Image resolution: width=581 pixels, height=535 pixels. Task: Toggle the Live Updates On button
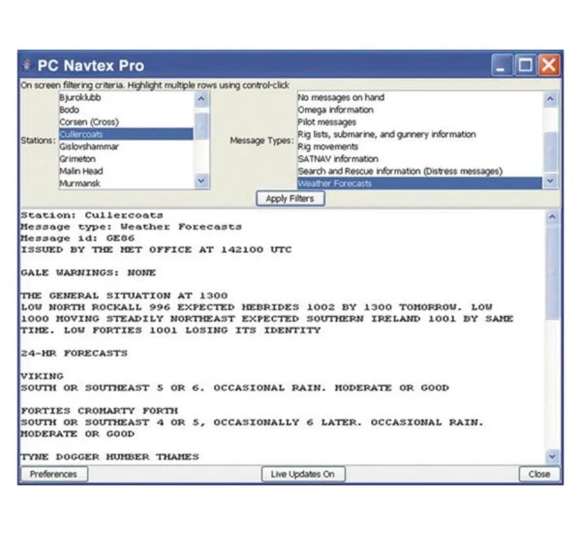pos(303,474)
